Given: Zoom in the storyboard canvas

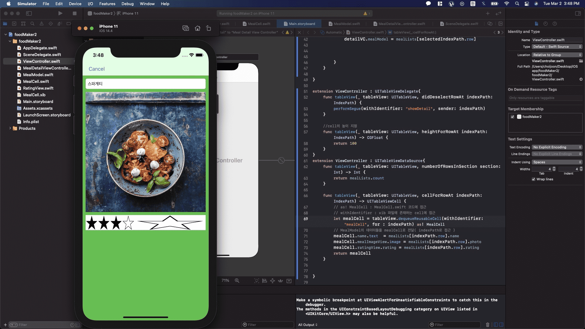Looking at the screenshot, I should click(x=237, y=281).
